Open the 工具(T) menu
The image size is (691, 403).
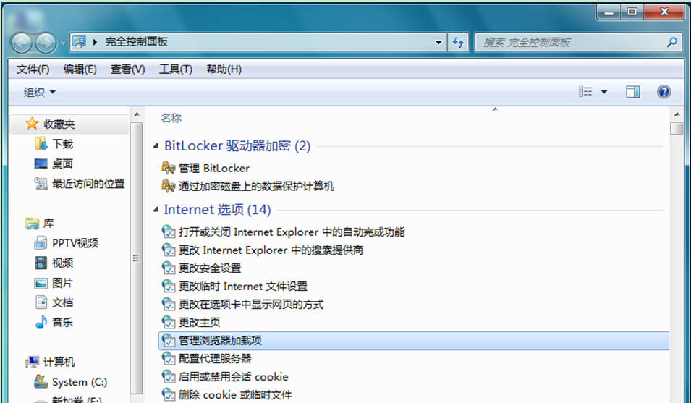pyautogui.click(x=175, y=69)
